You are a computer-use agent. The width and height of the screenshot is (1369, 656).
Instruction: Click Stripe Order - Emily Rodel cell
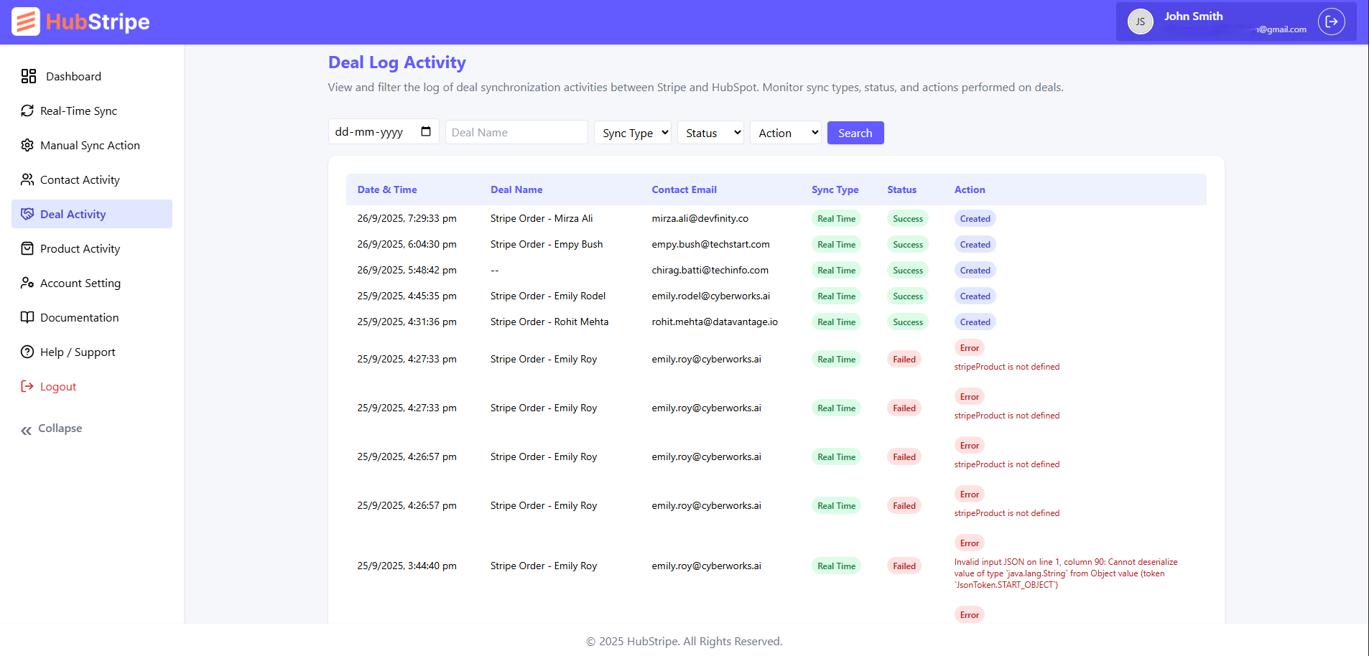pos(548,296)
